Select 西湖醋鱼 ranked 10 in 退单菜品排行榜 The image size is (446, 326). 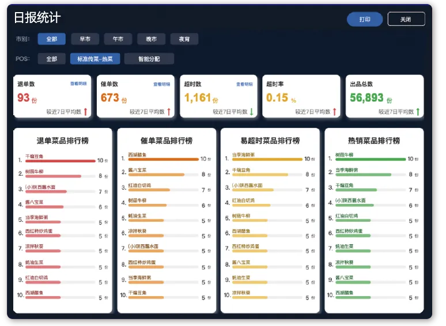point(34,293)
